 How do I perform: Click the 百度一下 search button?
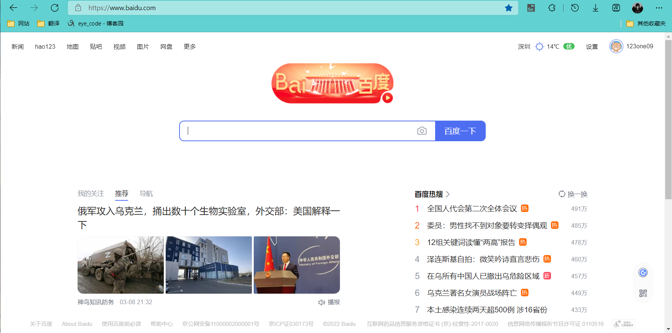(460, 131)
